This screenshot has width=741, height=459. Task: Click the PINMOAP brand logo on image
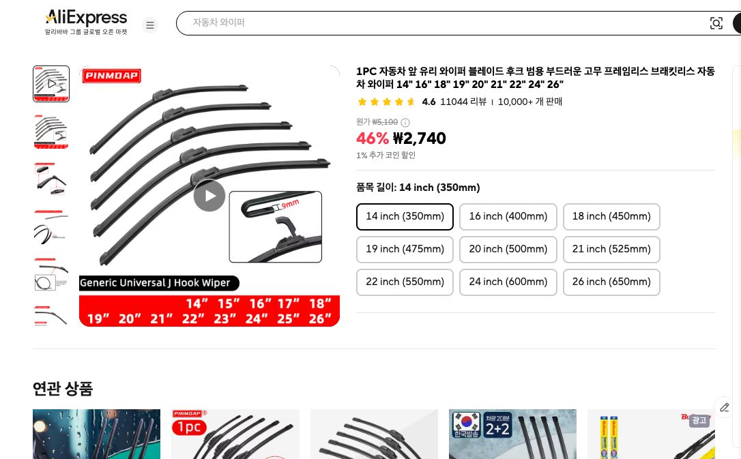pyautogui.click(x=111, y=76)
